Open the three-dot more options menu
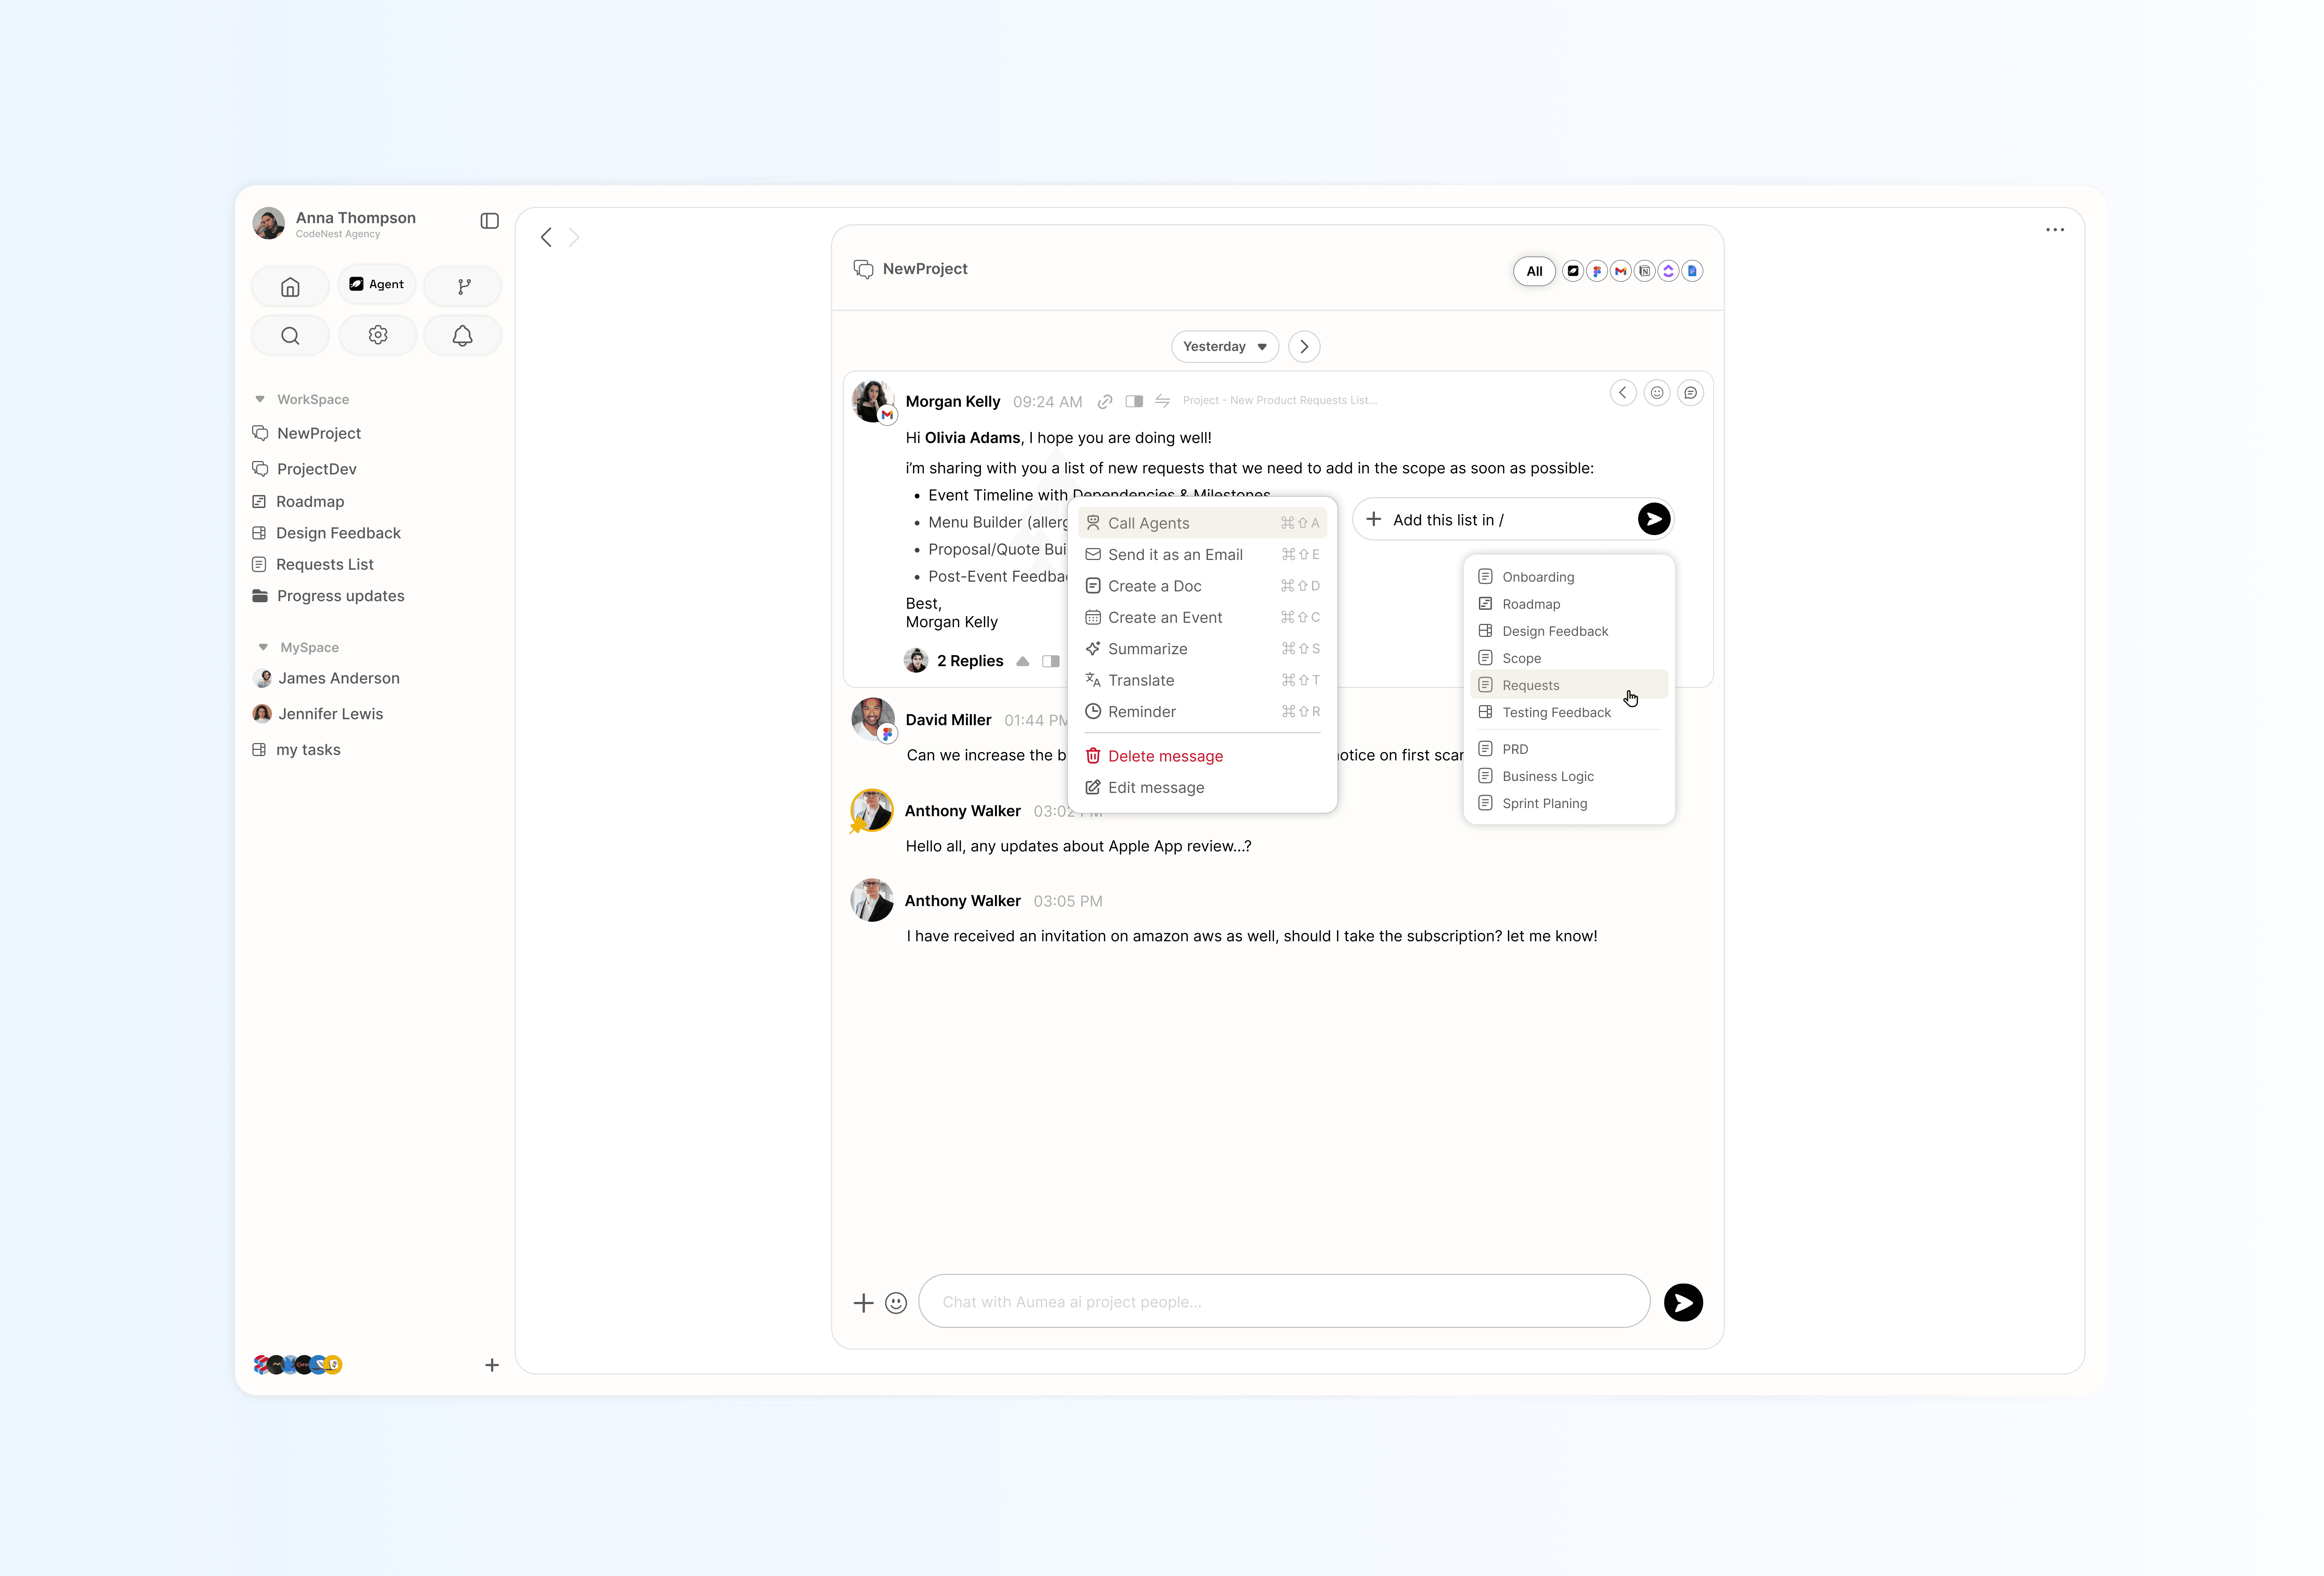Image resolution: width=2324 pixels, height=1576 pixels. 2055,230
